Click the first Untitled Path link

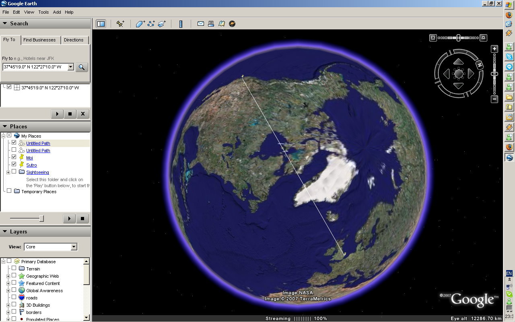pos(38,143)
